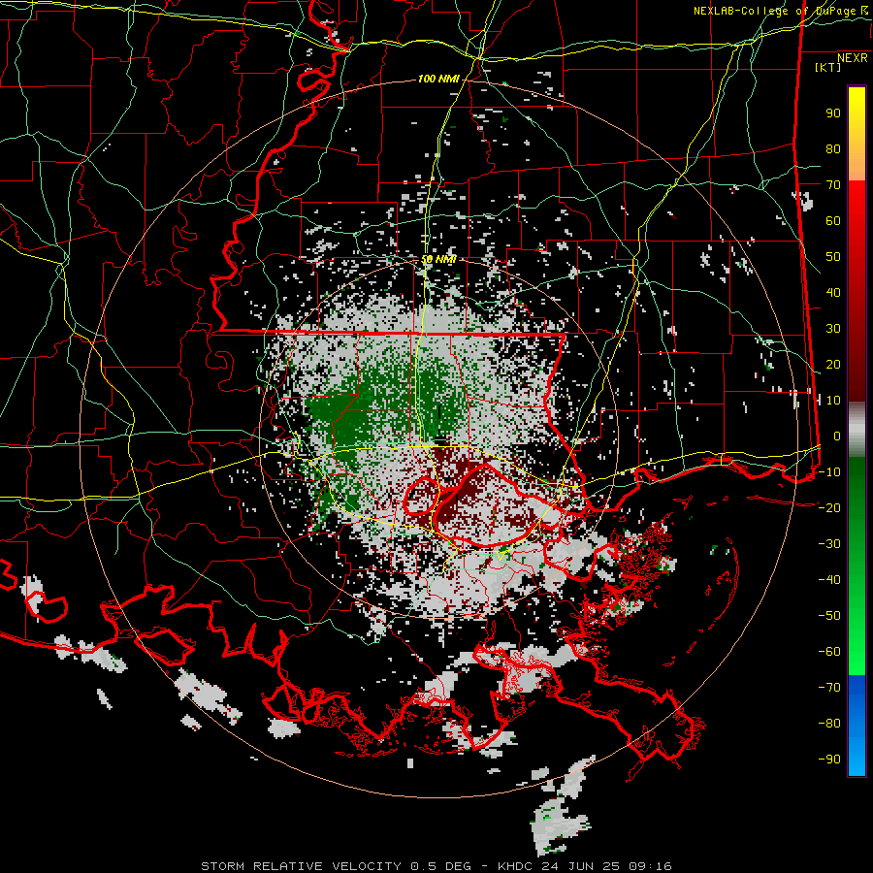This screenshot has width=873, height=873.
Task: Click the -50 value on the velocity scale
Action: point(829,616)
